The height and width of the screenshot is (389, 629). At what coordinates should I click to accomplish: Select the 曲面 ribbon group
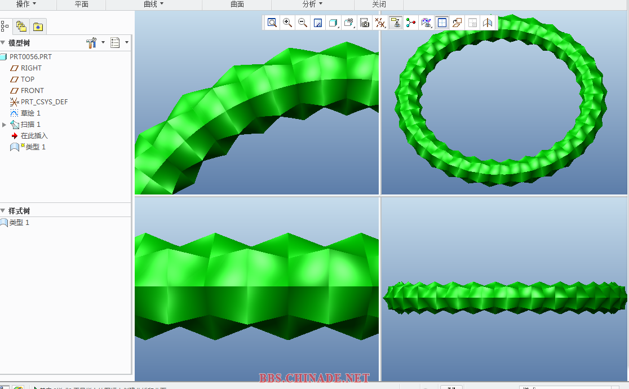237,4
